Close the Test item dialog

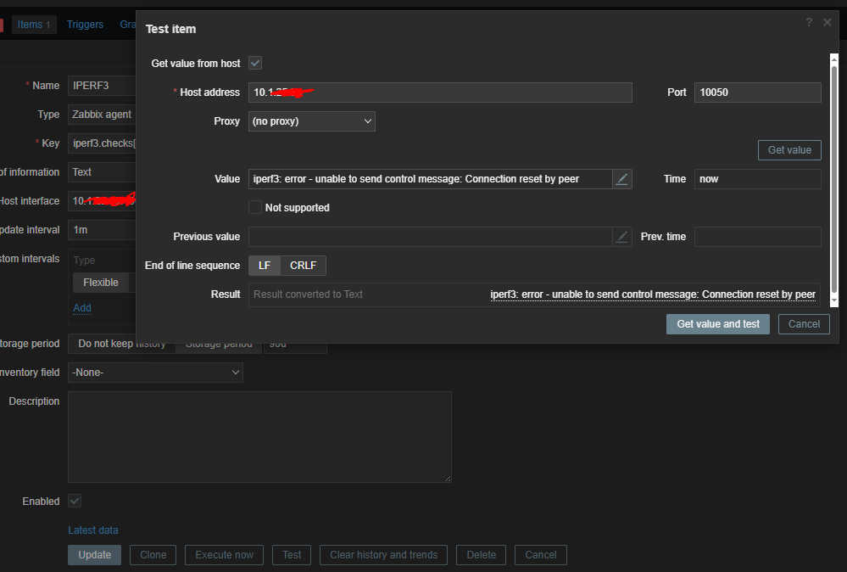[827, 22]
